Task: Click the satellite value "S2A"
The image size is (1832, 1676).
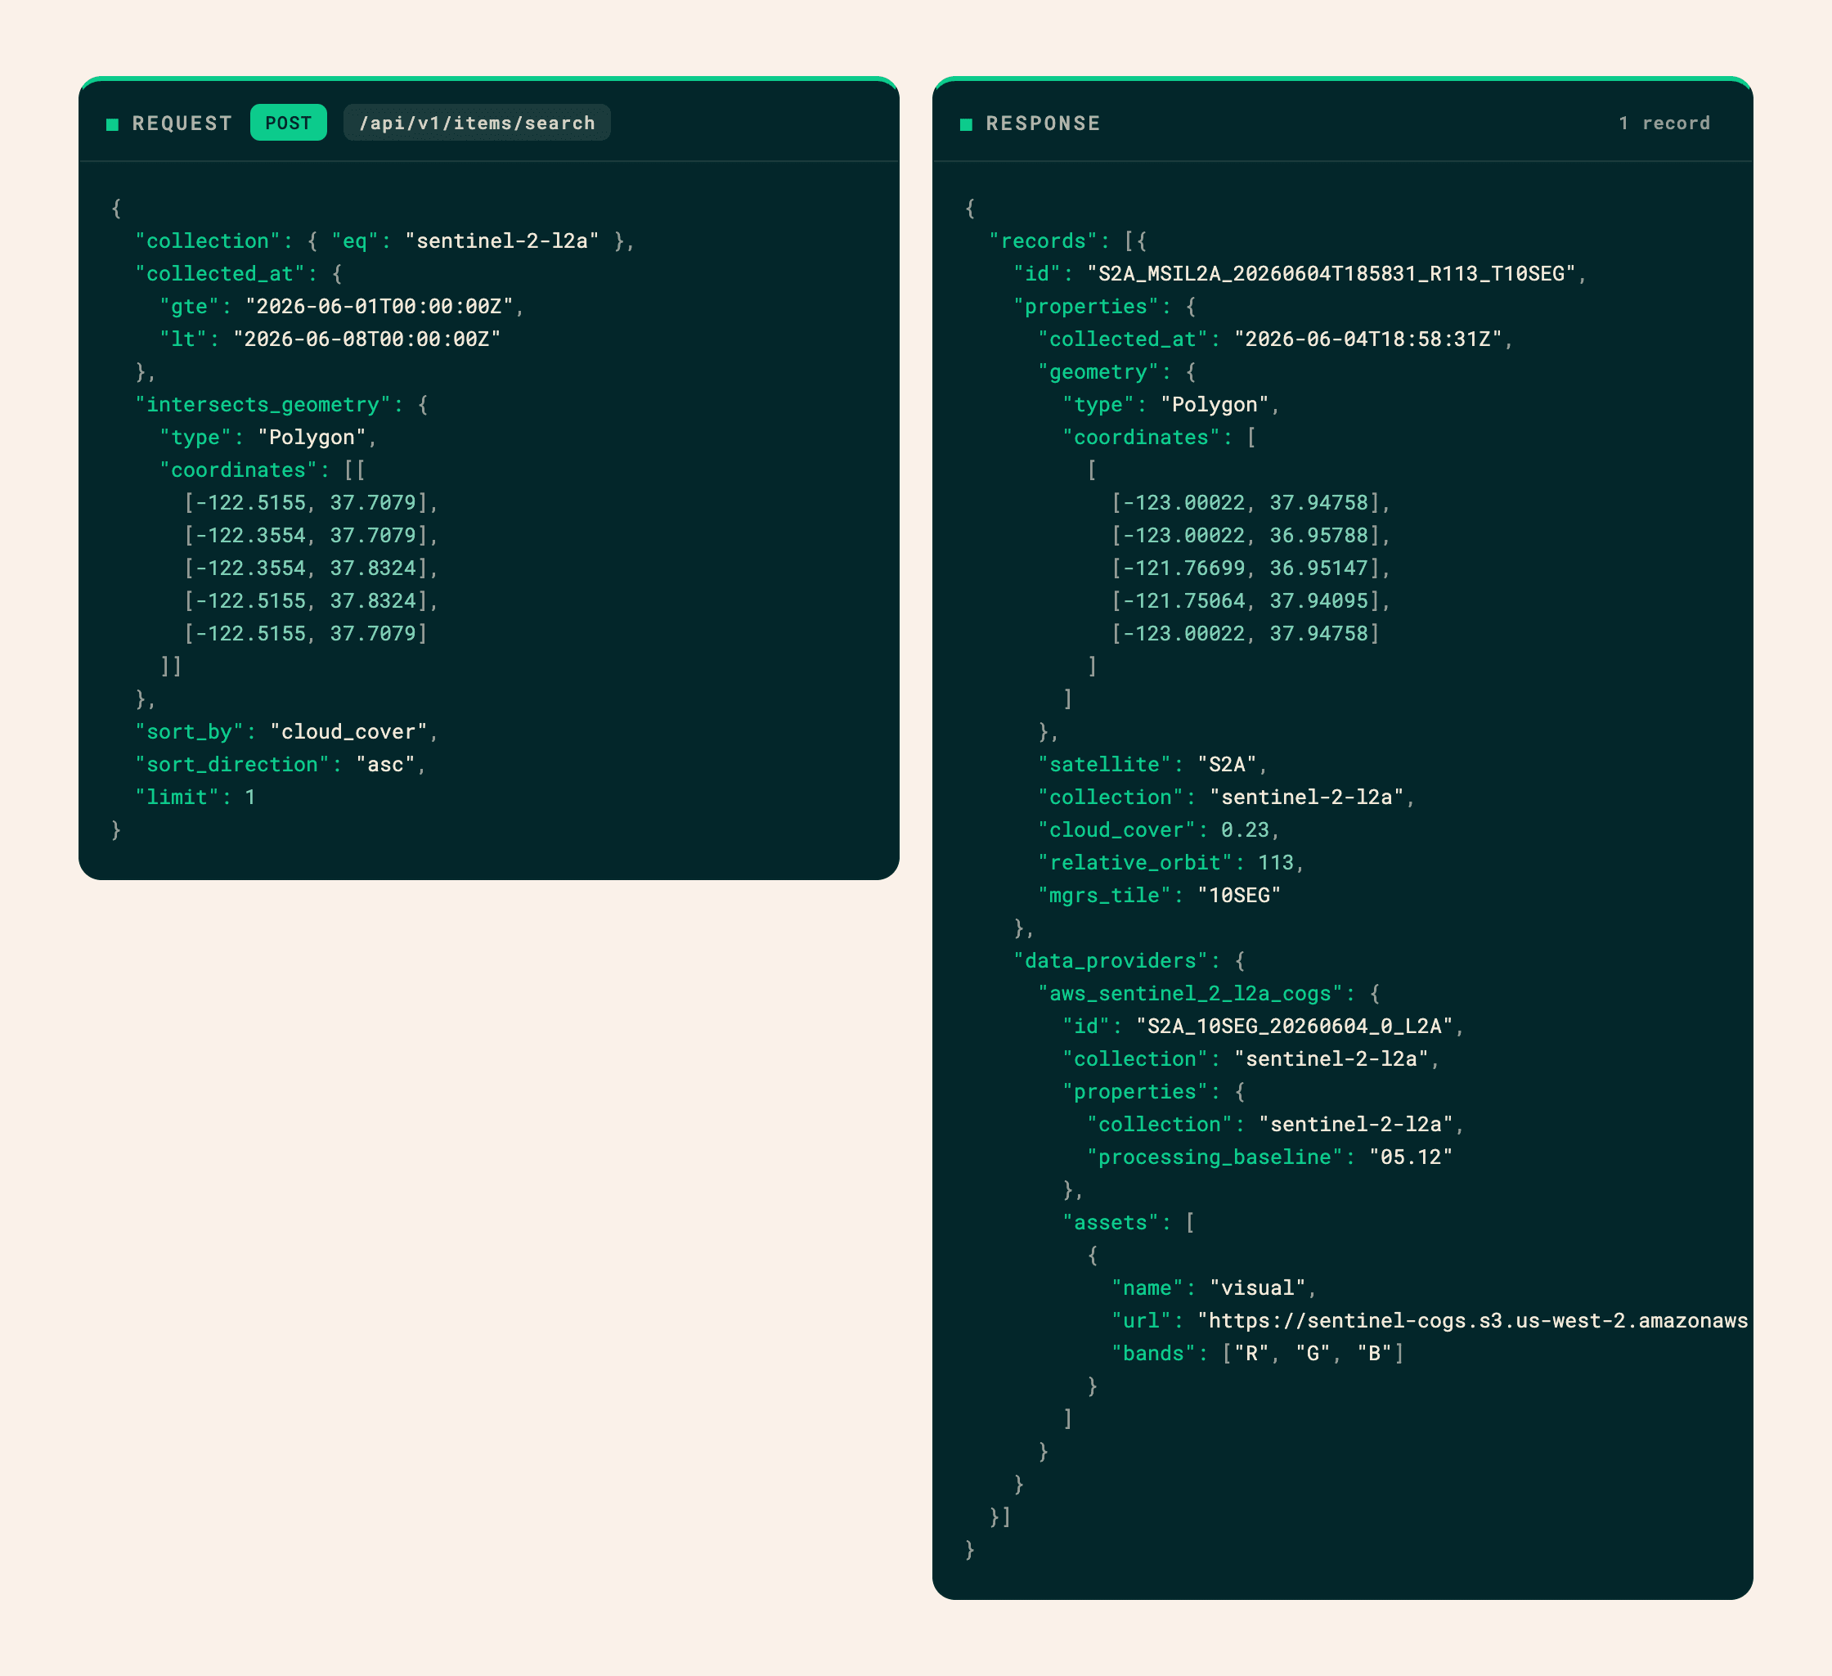Action: [x=1227, y=764]
